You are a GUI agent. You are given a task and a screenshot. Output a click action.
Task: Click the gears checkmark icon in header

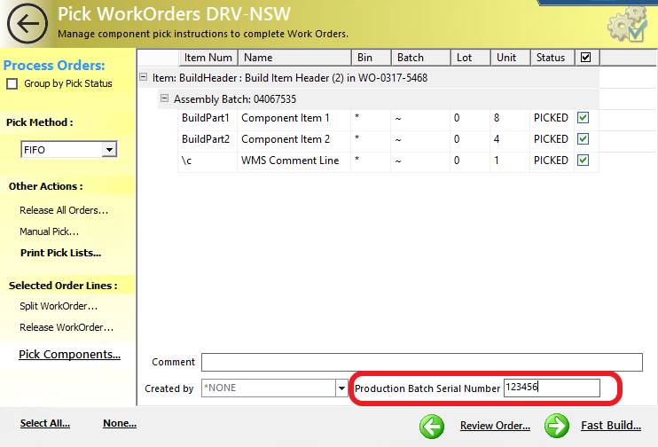click(627, 25)
